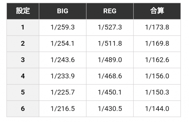The height and width of the screenshot is (122, 189).
Task: Click REG value 1/489.0
Action: tap(110, 60)
